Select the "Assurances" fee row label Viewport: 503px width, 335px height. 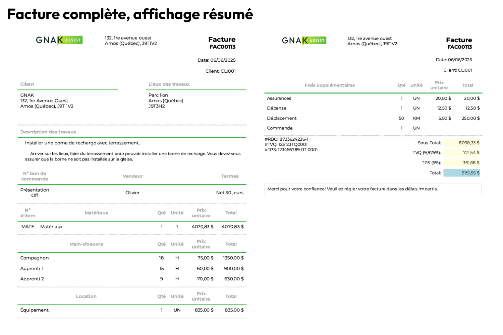click(279, 98)
